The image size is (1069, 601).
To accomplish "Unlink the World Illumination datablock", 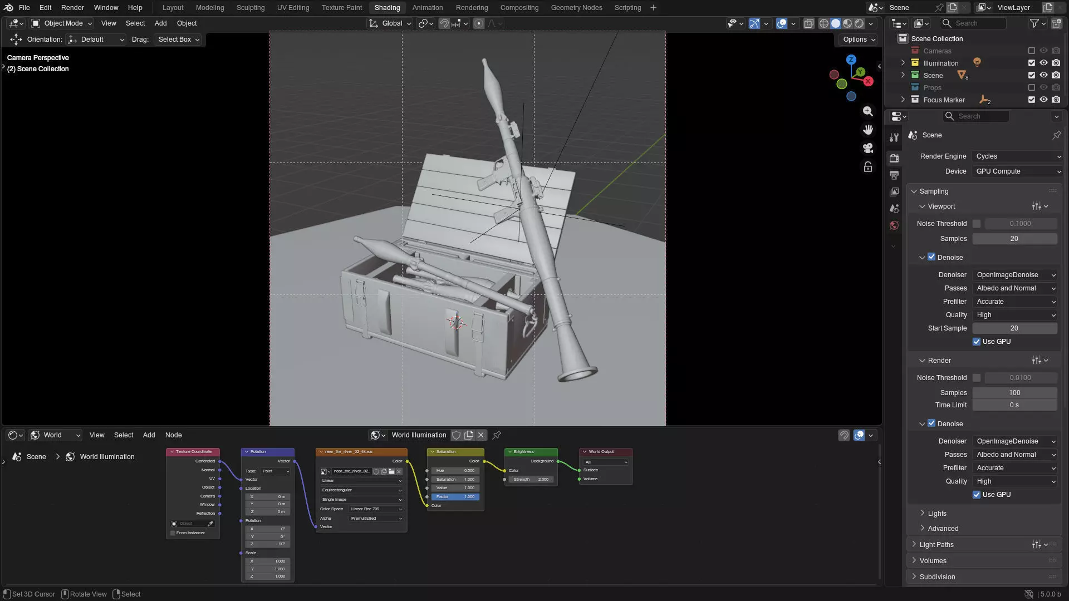I will (481, 435).
